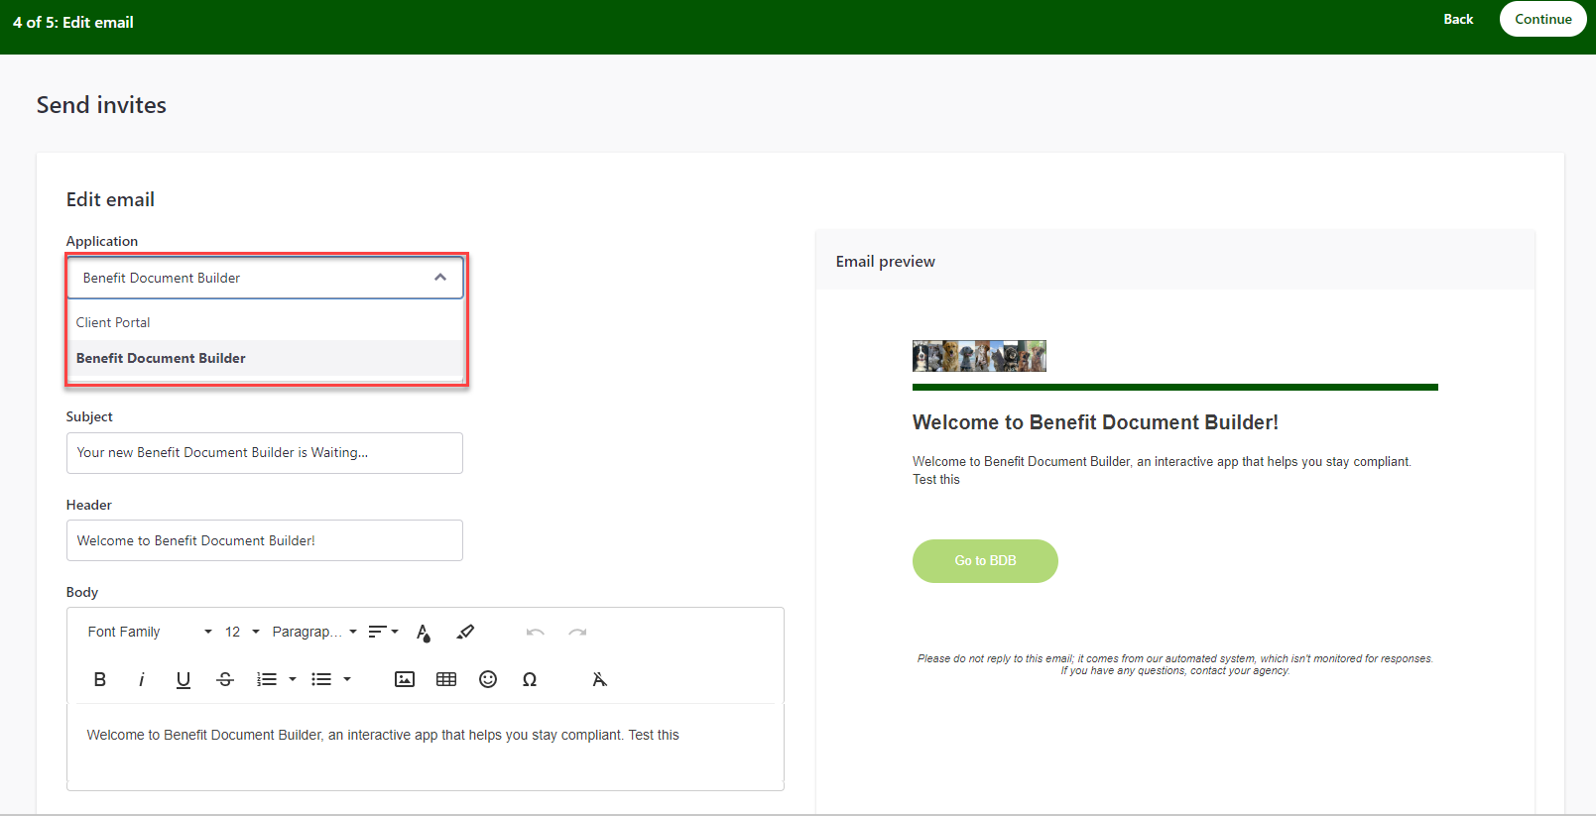Open the text alignment menu
The width and height of the screenshot is (1596, 816).
tap(383, 632)
